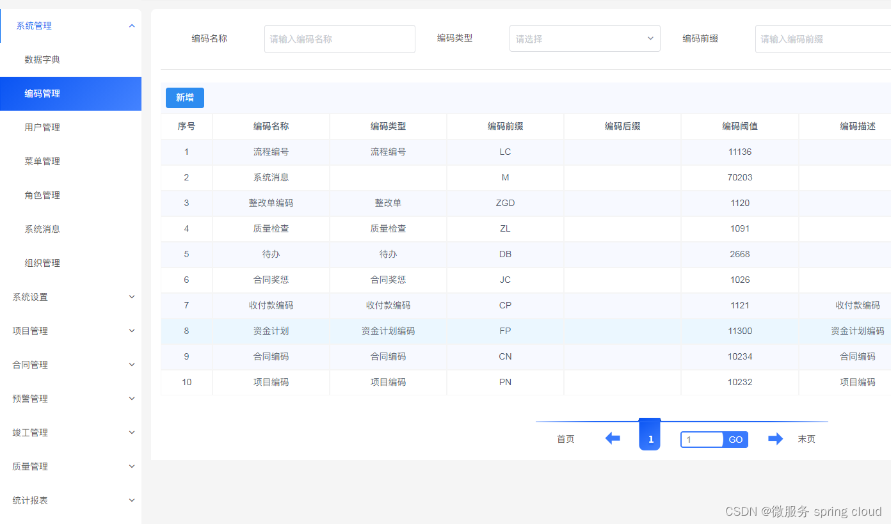Select the 资金计划 name cell

tap(271, 331)
